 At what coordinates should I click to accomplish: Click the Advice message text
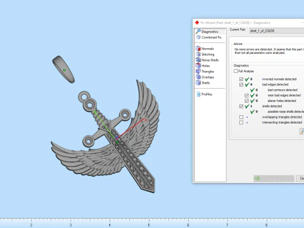point(269,51)
